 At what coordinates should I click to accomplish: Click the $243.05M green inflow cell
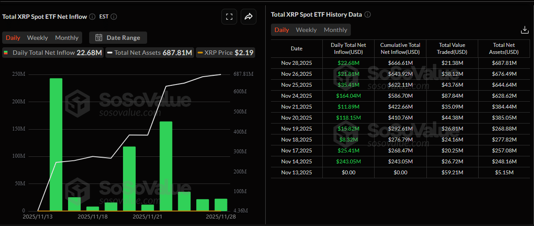pos(349,162)
